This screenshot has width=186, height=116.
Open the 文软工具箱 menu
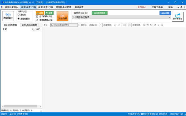[x=157, y=7]
